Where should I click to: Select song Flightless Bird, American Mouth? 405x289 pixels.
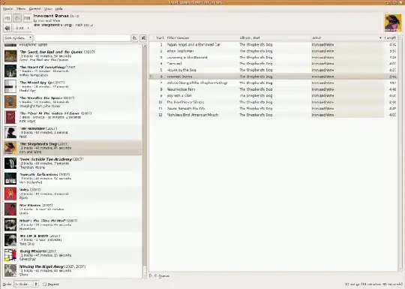pyautogui.click(x=273, y=115)
